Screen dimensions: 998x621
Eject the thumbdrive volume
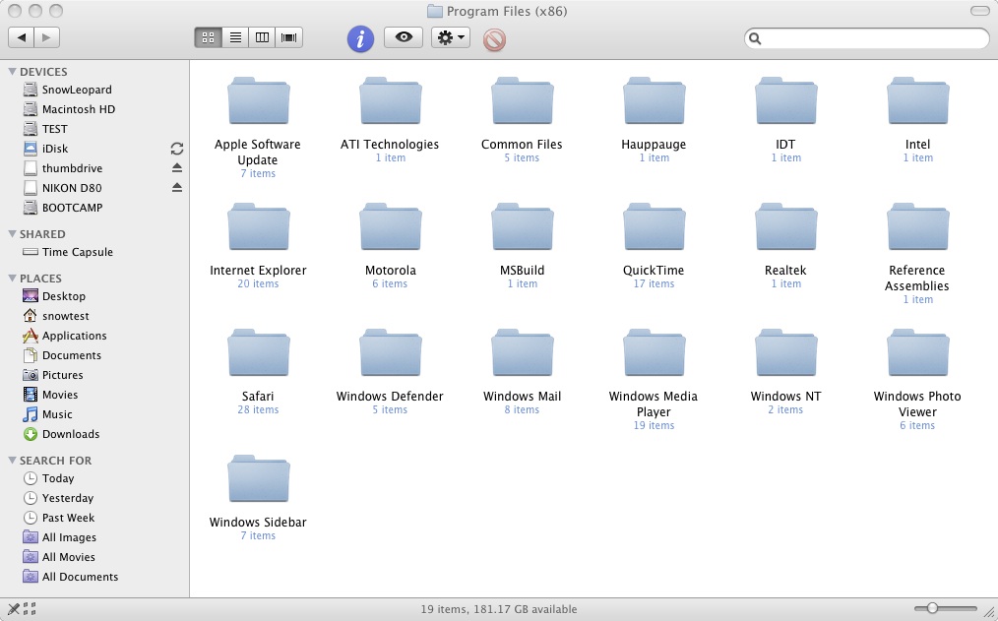click(176, 167)
